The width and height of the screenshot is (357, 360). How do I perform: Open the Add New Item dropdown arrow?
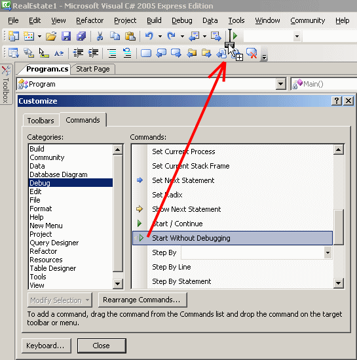click(39, 36)
